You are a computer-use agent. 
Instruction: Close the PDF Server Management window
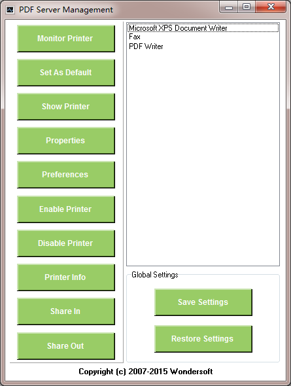coord(271,7)
